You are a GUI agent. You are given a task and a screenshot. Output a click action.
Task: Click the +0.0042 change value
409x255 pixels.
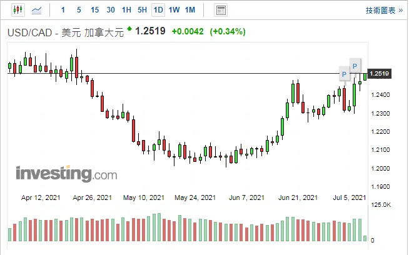(188, 31)
